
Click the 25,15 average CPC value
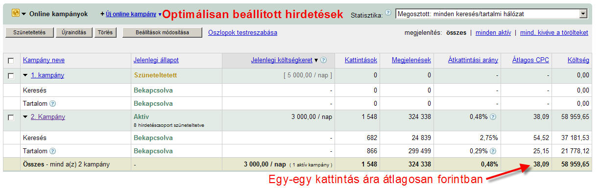pos(541,151)
